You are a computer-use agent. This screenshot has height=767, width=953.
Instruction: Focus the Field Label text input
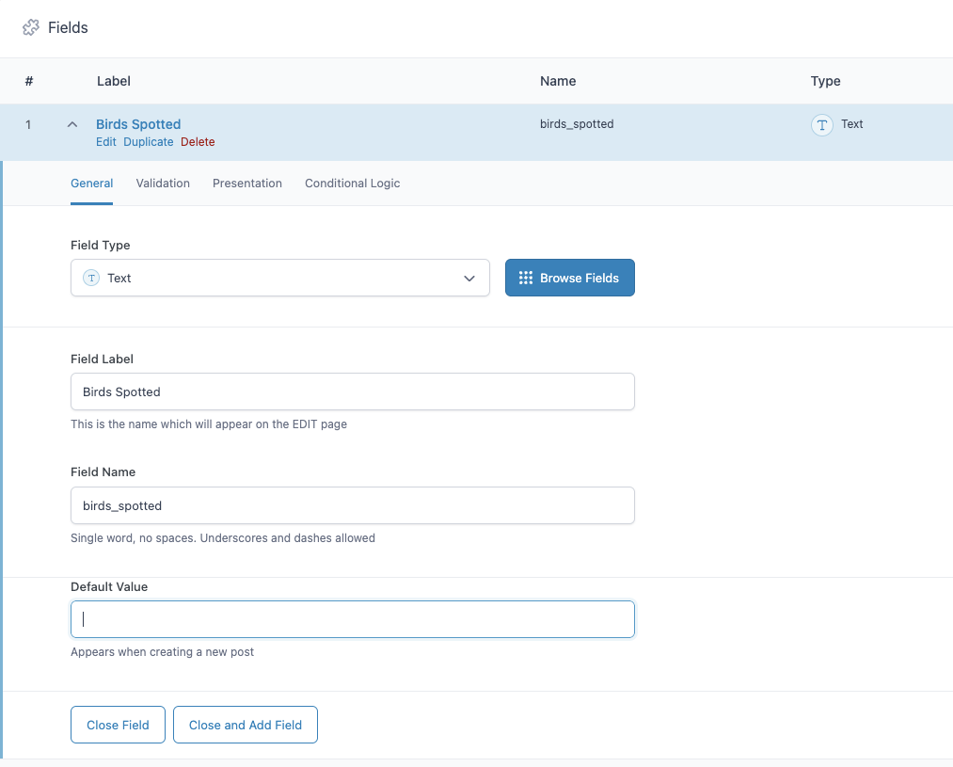coord(353,391)
